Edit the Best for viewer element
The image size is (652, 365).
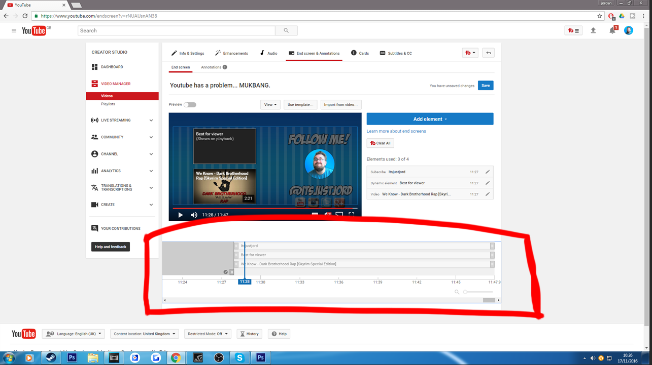point(488,183)
